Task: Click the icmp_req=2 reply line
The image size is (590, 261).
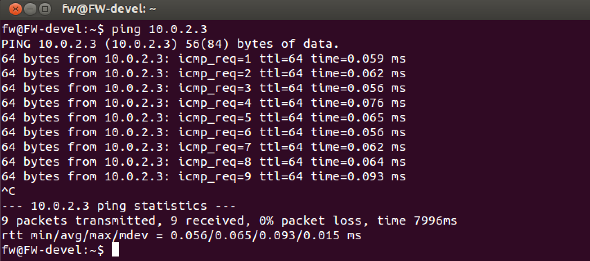Action: tap(203, 74)
